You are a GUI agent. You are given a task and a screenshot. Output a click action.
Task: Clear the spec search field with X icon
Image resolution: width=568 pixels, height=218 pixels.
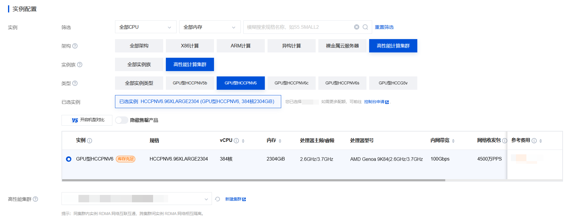[356, 27]
